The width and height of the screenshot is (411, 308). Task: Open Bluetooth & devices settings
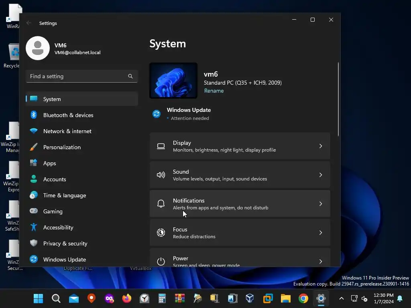pyautogui.click(x=82, y=115)
